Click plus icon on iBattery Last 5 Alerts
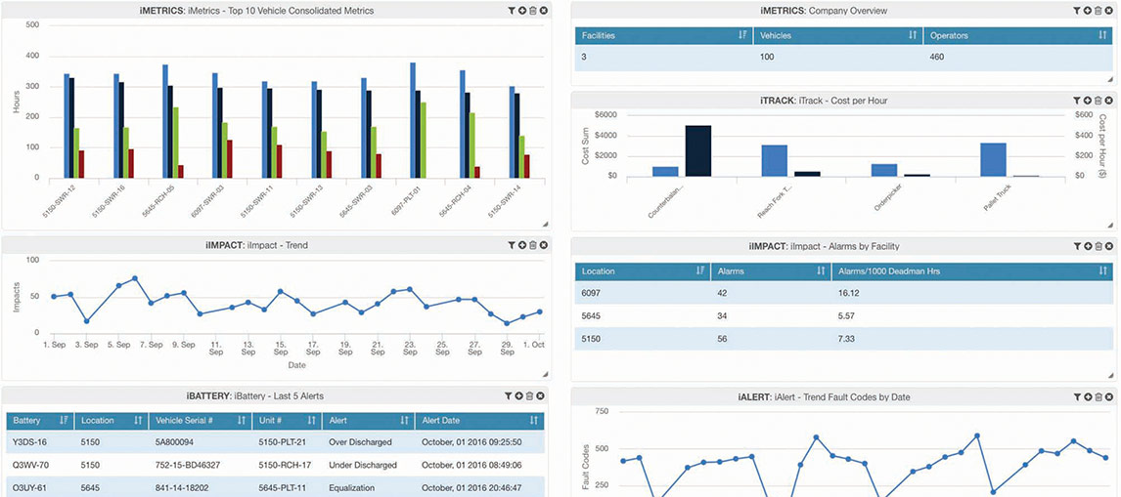This screenshot has height=497, width=1121. click(x=522, y=396)
